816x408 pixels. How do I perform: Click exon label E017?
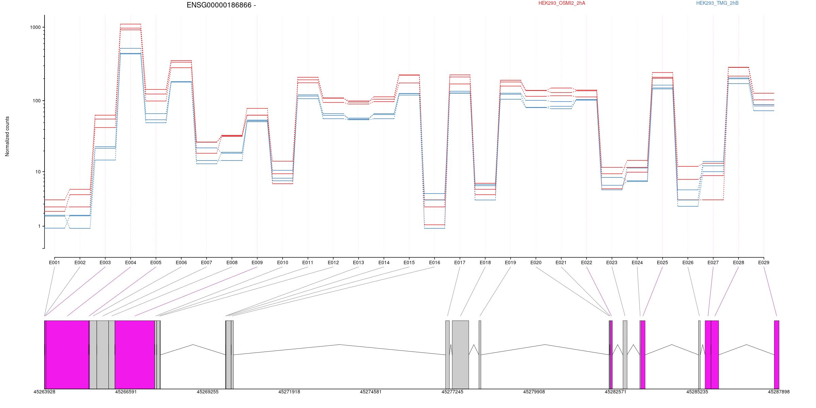coord(460,262)
